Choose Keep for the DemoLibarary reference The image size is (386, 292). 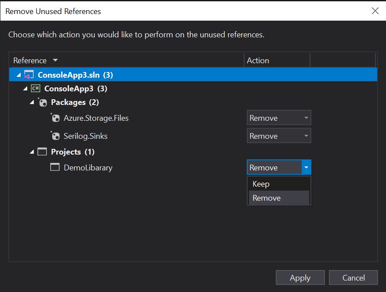[x=261, y=184]
